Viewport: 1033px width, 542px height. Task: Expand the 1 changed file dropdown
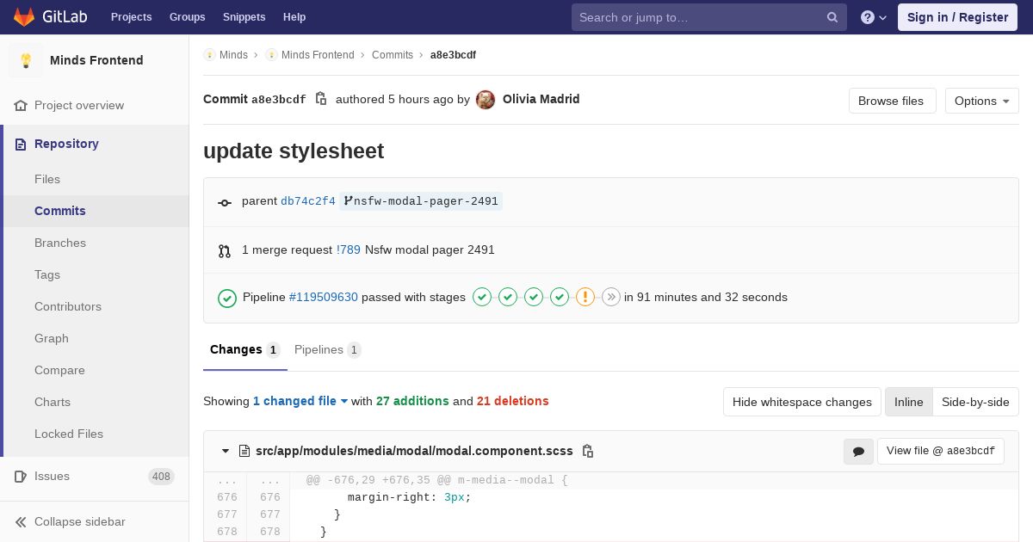(300, 401)
